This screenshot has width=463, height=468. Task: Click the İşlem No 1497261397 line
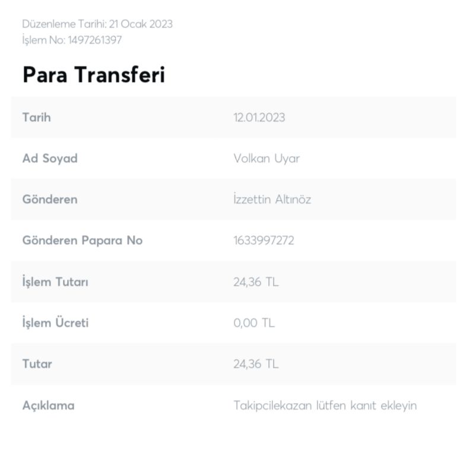72,40
